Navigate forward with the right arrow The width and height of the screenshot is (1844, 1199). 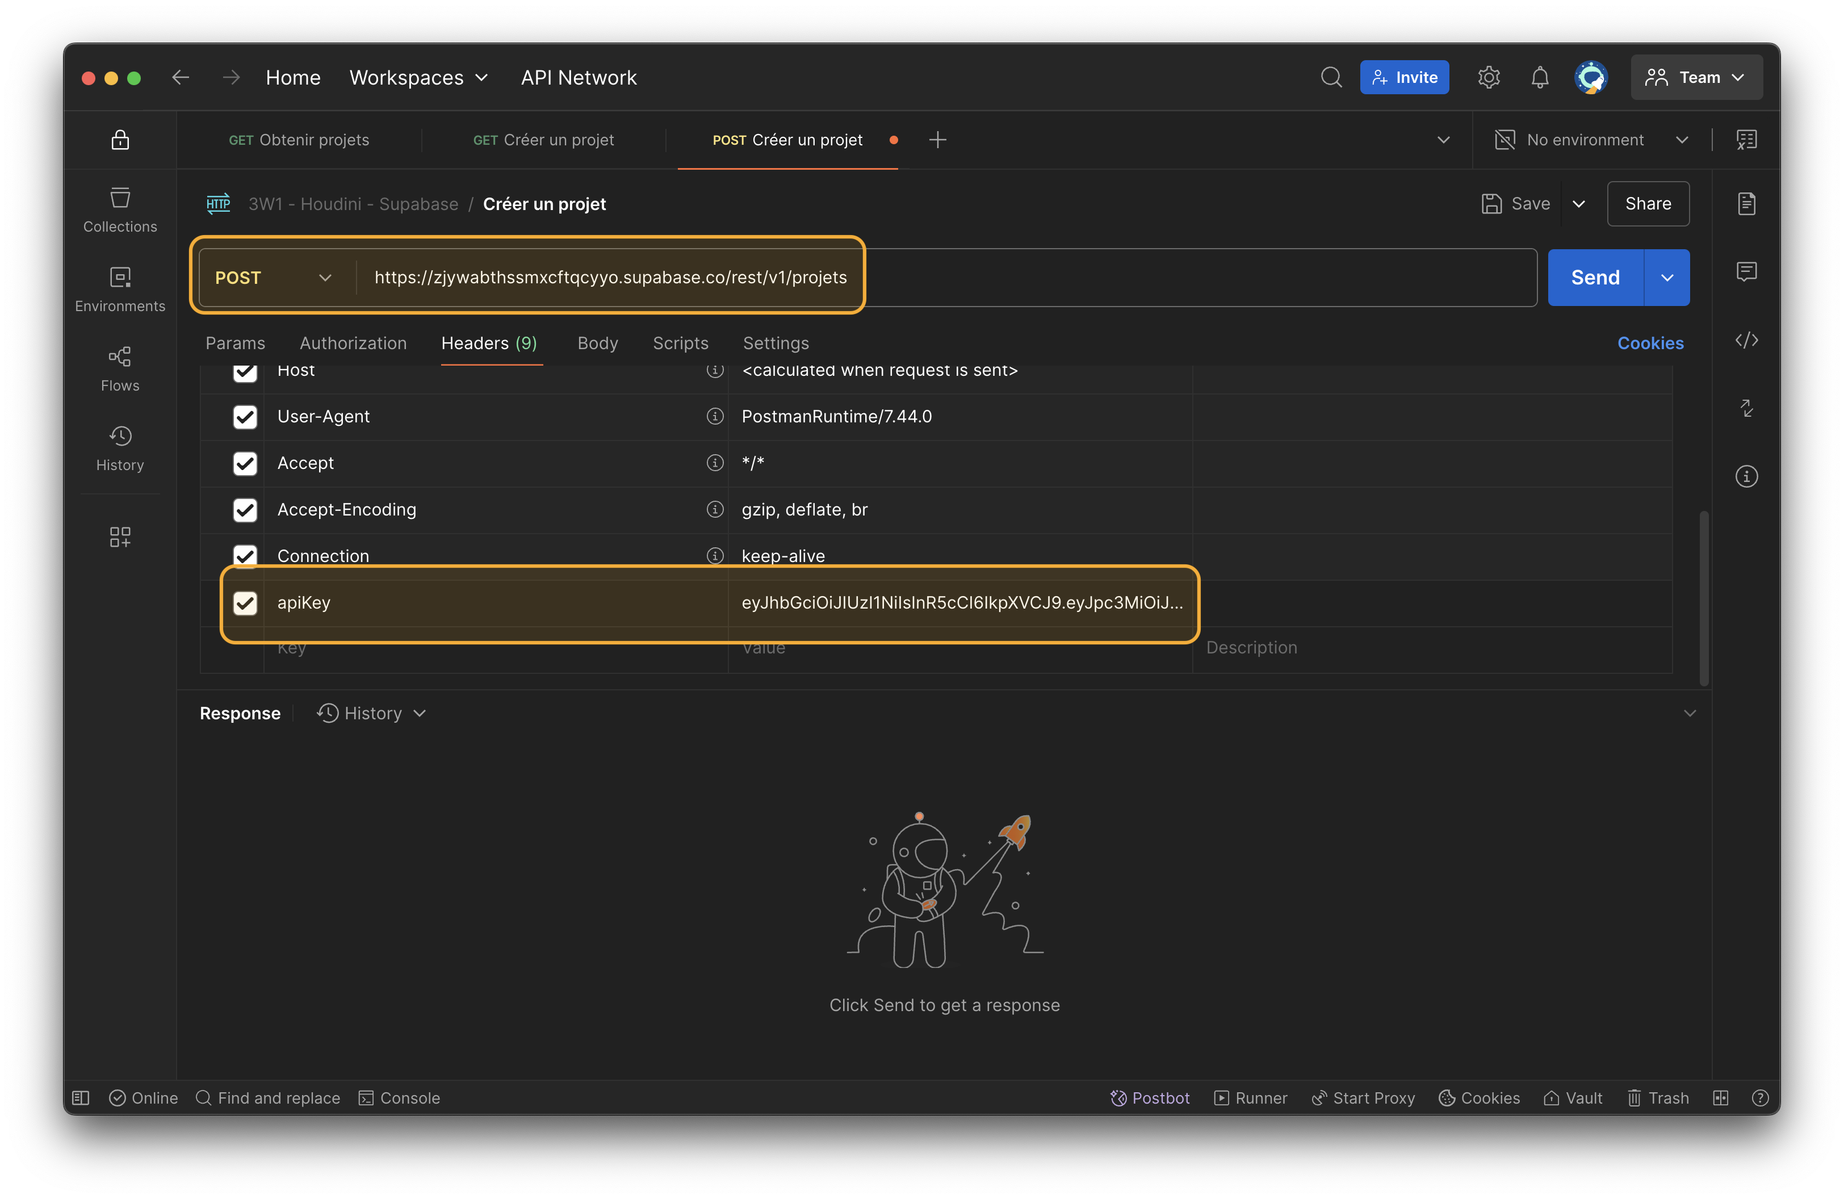pos(231,77)
